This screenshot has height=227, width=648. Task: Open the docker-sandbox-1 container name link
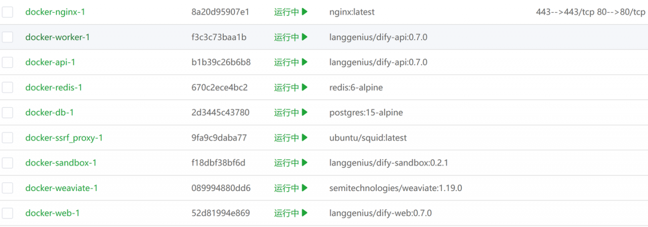click(61, 163)
